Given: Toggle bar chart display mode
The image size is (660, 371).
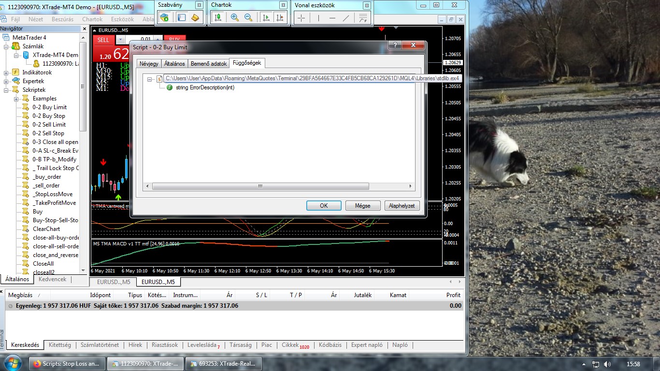Looking at the screenshot, I should pyautogui.click(x=218, y=17).
